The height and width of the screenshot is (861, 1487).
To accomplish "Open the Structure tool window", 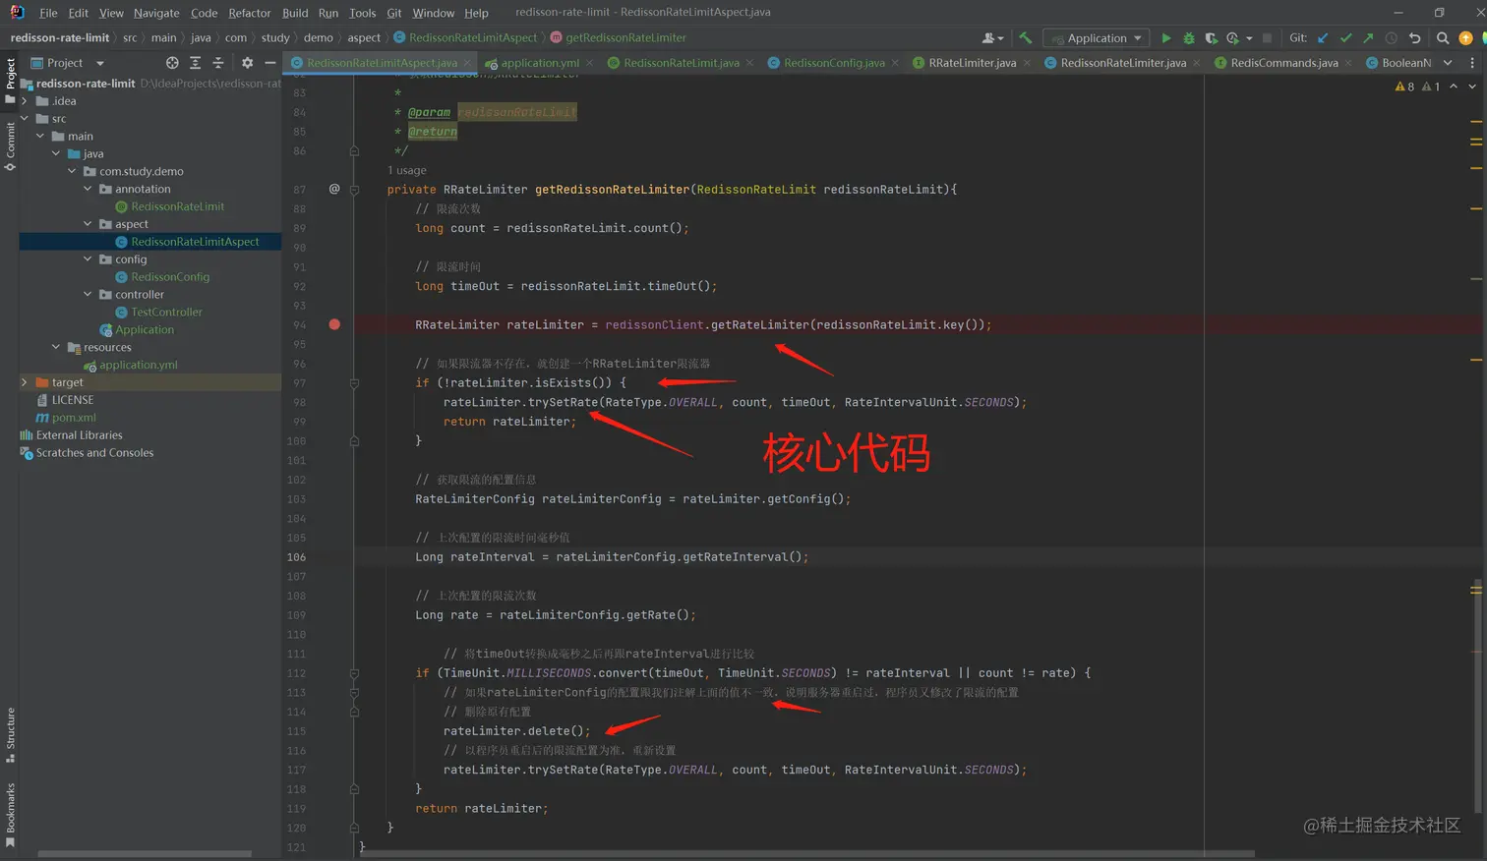I will [10, 735].
